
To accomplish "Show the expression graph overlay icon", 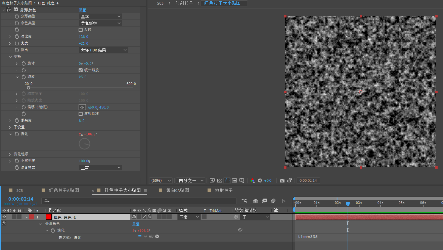I will tap(145, 237).
